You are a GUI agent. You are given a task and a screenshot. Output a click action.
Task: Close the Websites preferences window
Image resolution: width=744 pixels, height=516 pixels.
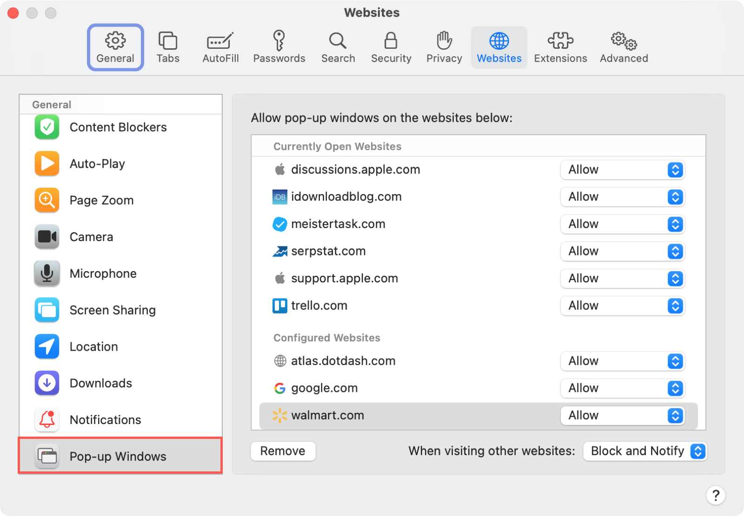[13, 13]
